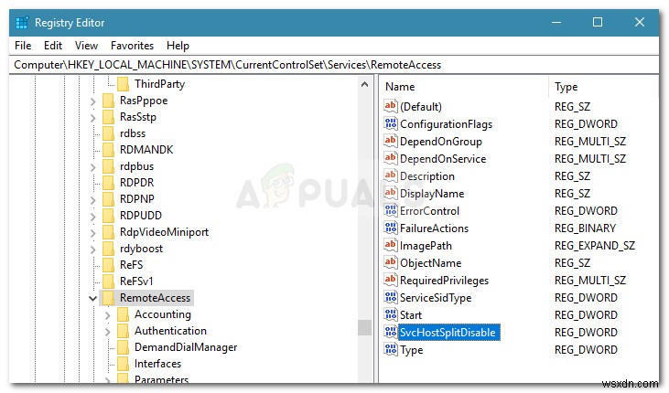Viewport: 669px width, 393px height.
Task: Select the RequiredPrivileges value name
Action: [444, 281]
